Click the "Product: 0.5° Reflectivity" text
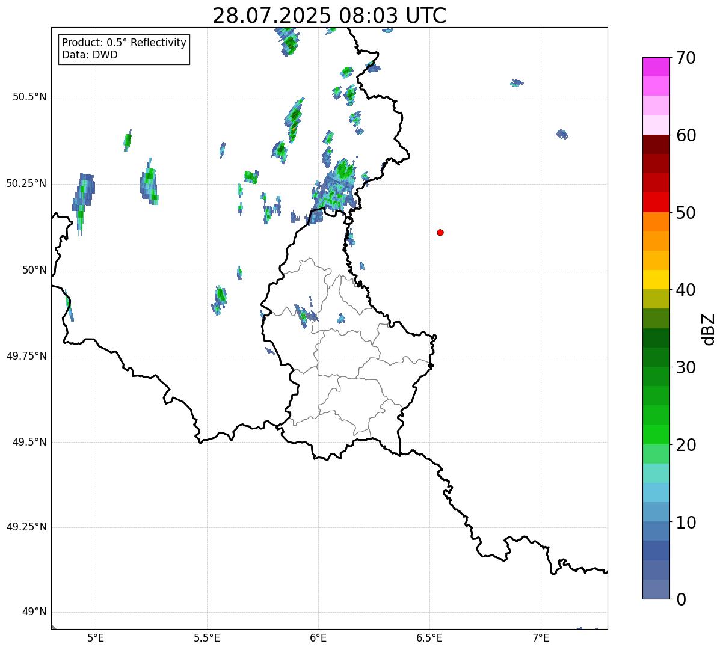Viewport: 723px width, 650px height. click(125, 43)
